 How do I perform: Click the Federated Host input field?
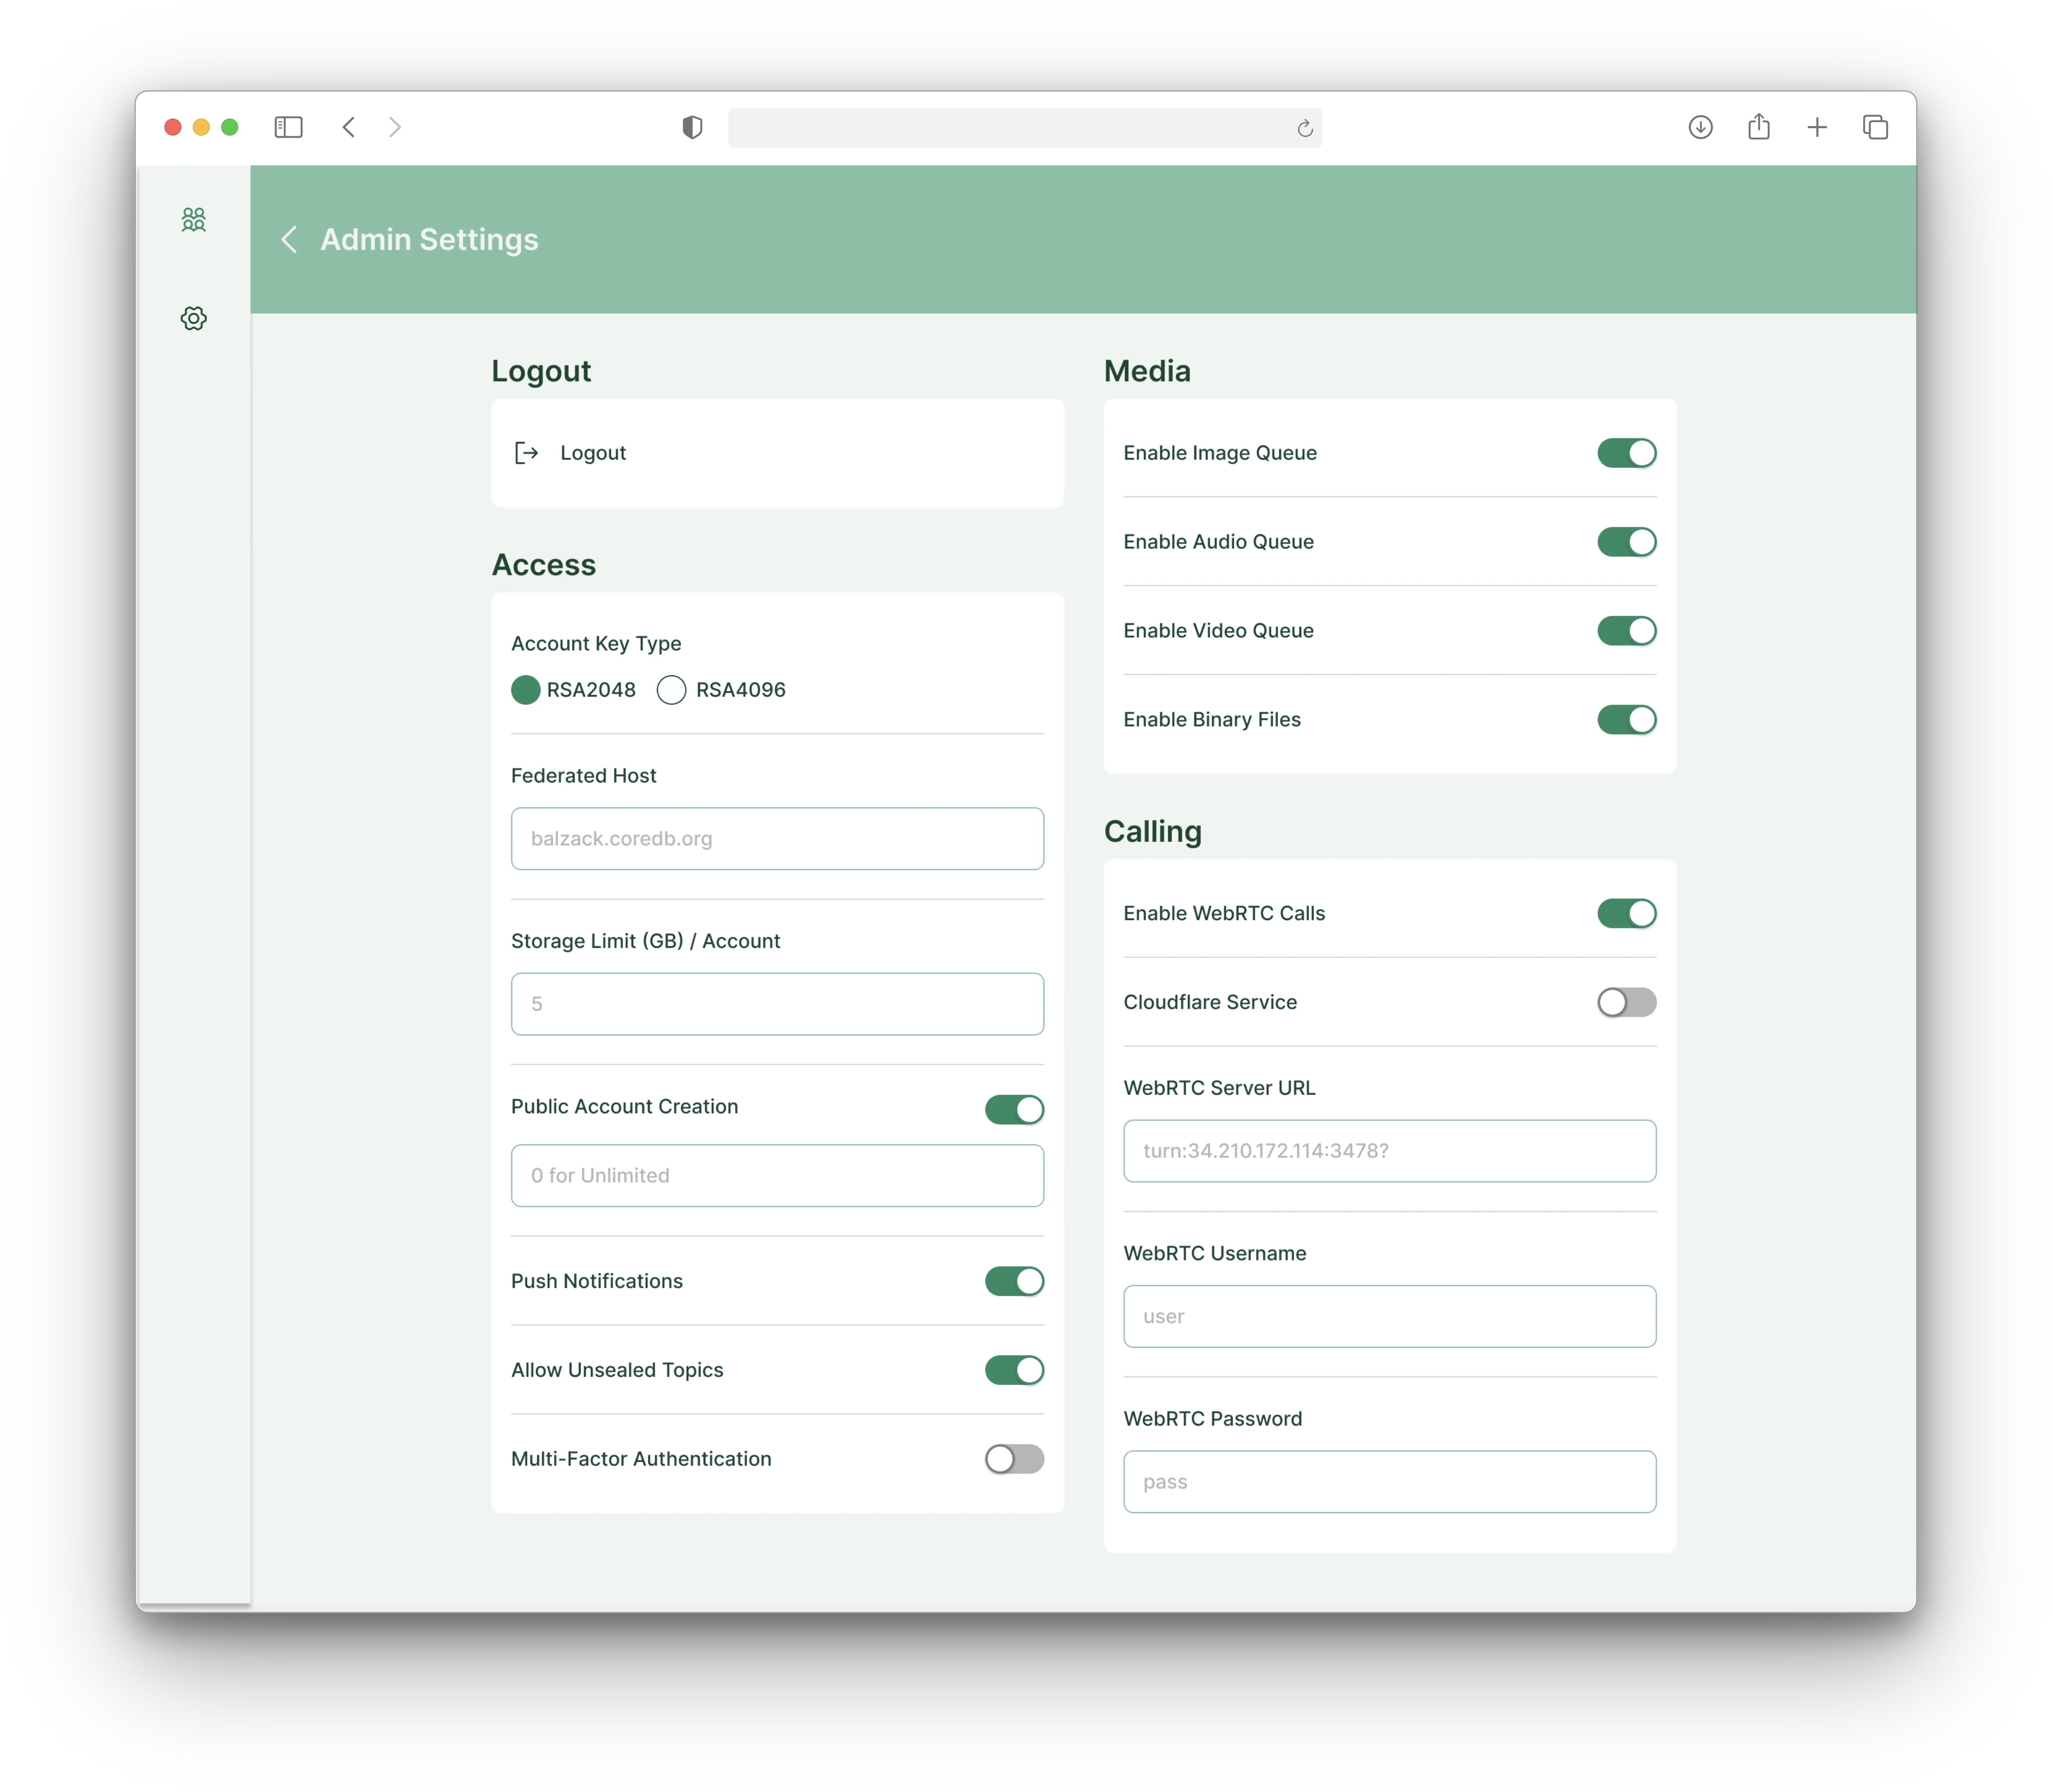pyautogui.click(x=777, y=839)
